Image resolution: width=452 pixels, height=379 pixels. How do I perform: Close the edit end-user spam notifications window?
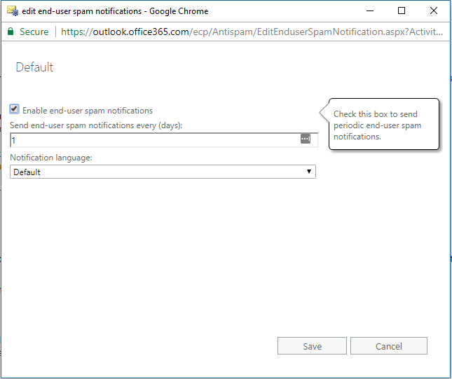[x=434, y=11]
